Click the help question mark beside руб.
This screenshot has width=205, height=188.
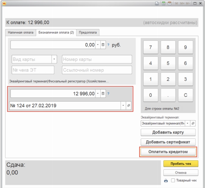click(x=108, y=45)
